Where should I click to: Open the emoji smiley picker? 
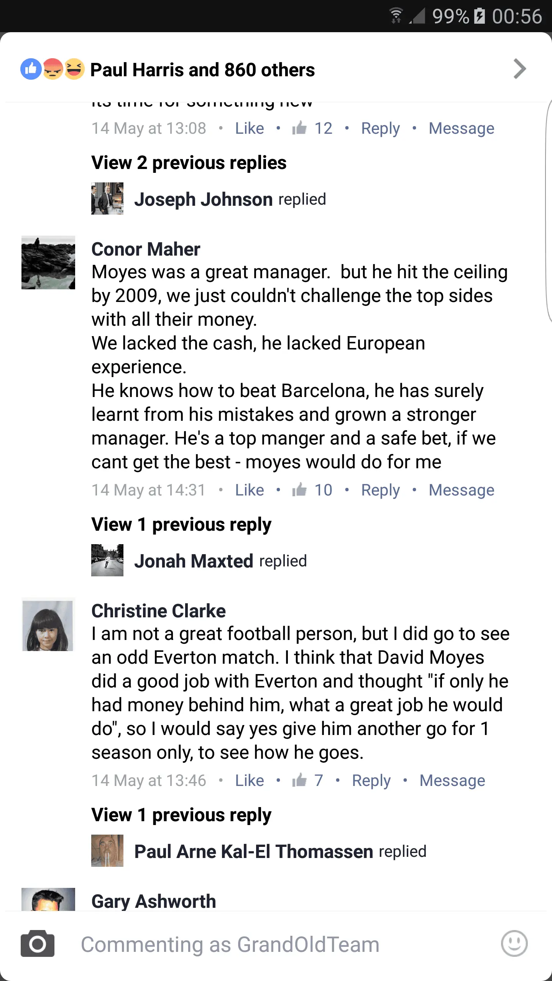pyautogui.click(x=514, y=943)
